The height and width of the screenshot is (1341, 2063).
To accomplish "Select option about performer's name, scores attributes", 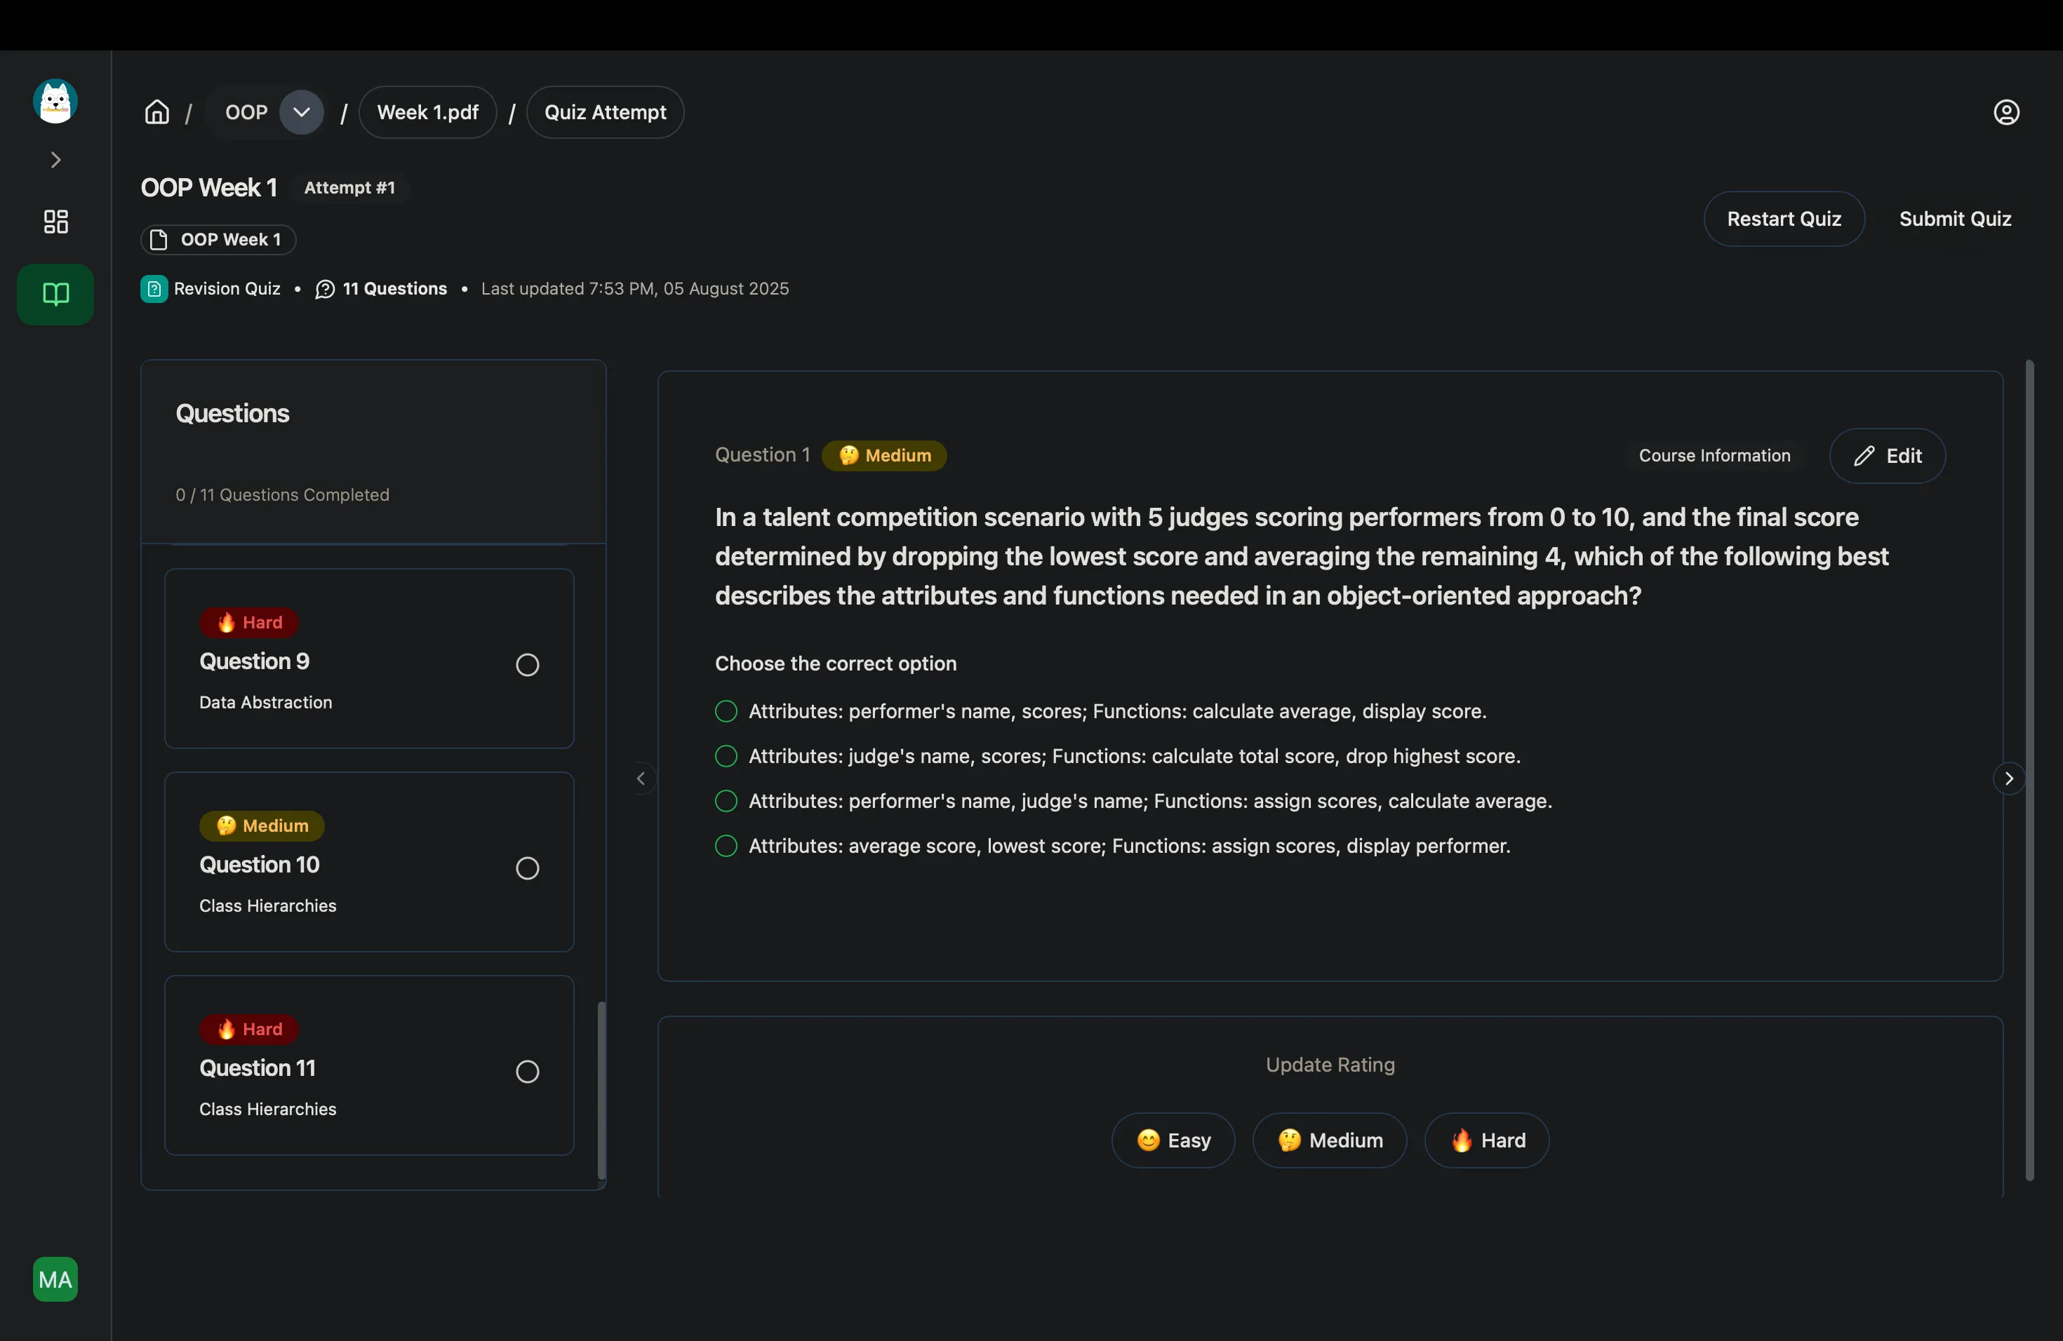I will pyautogui.click(x=726, y=711).
